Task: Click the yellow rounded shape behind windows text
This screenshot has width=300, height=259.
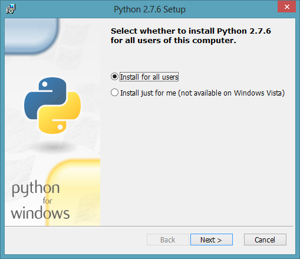Action: 74,192
